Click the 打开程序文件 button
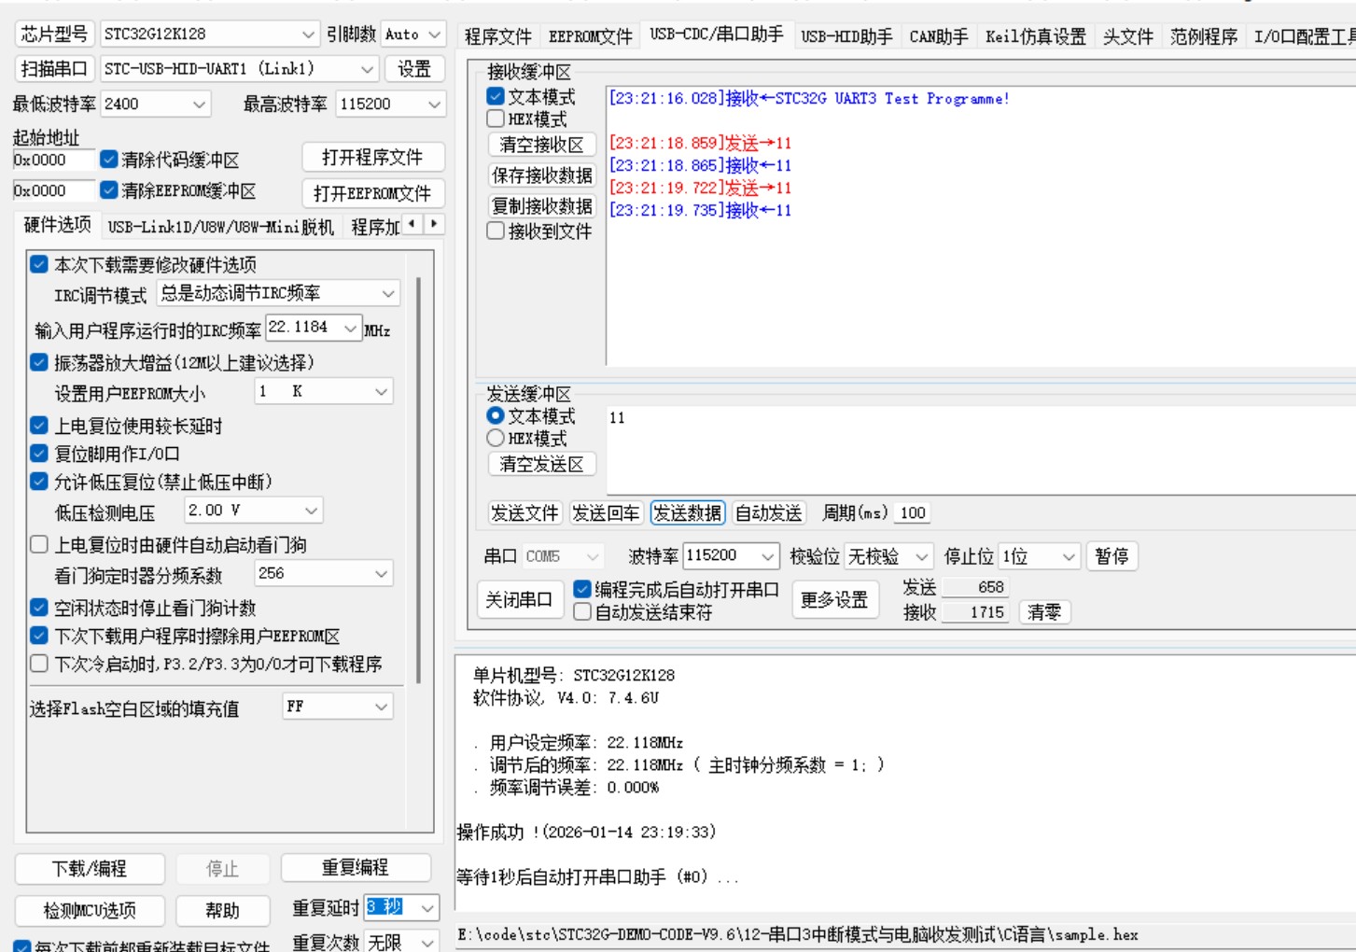This screenshot has width=1356, height=952. tap(373, 157)
